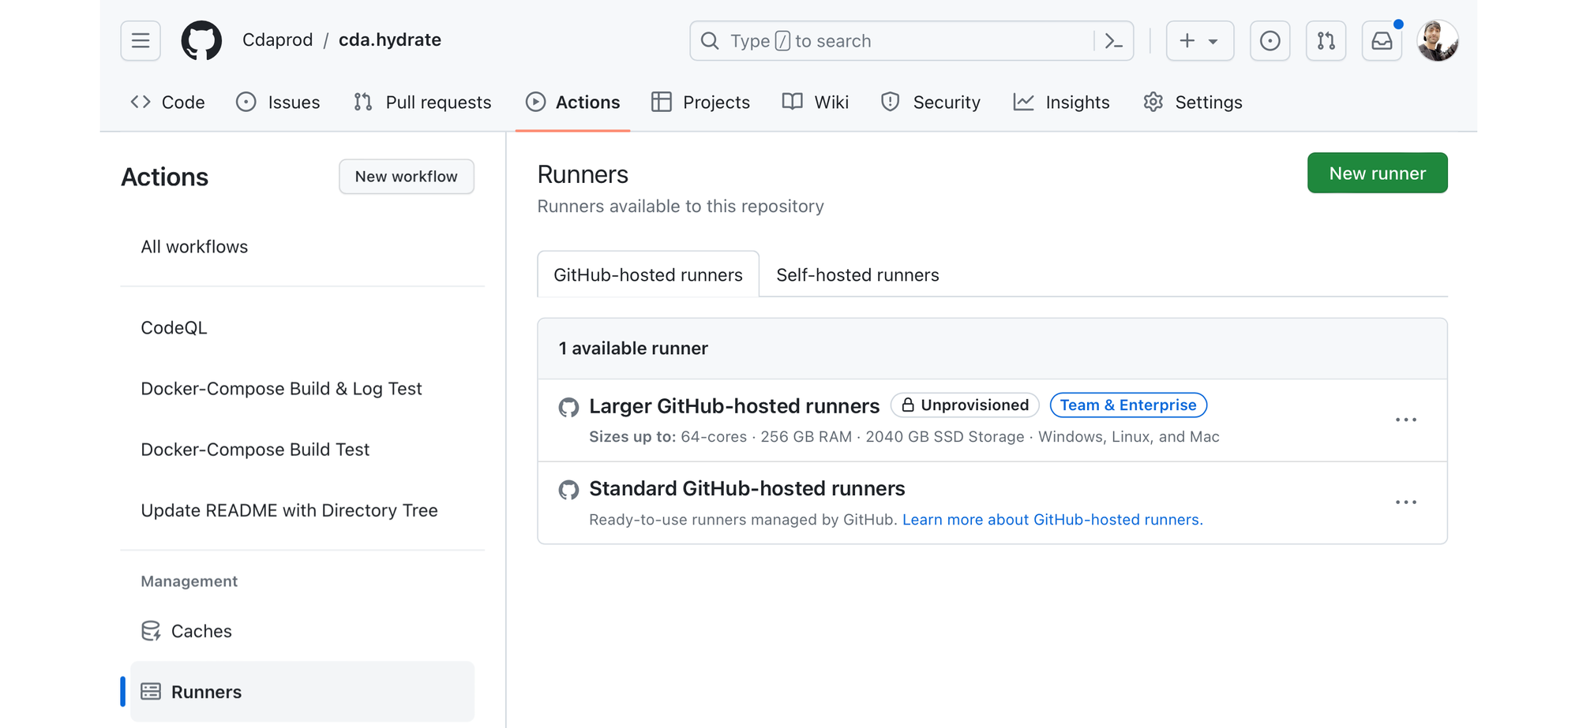Viewport: 1579px width, 728px height.
Task: Click the GitHub Octocat logo
Action: [x=201, y=41]
